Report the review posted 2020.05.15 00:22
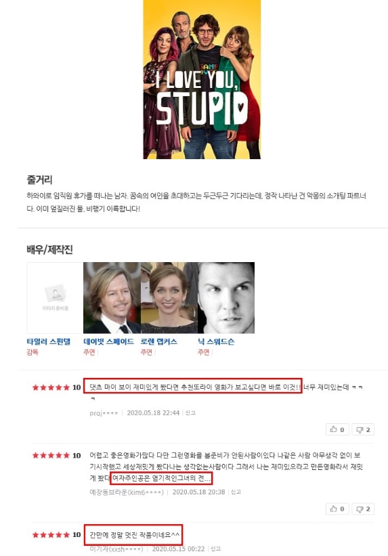 click(x=215, y=549)
